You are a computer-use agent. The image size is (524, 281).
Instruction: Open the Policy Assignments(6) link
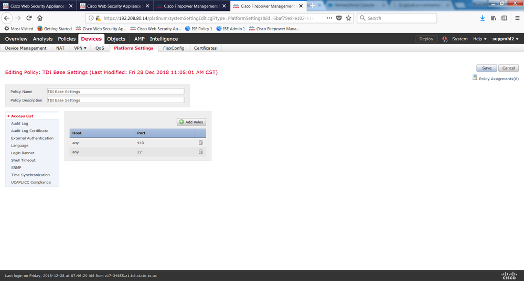pyautogui.click(x=499, y=78)
